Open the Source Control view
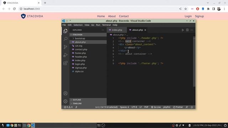Viewport: 228px width, 128px height. click(66, 47)
